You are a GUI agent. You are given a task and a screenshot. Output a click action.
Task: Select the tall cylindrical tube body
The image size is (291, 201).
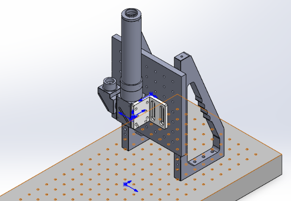[131, 51]
